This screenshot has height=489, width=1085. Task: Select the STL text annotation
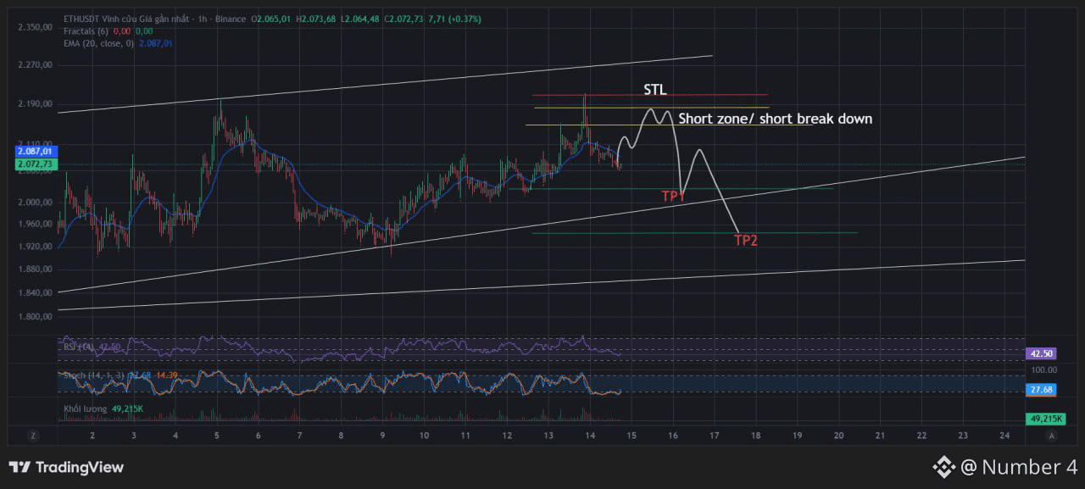(x=654, y=89)
